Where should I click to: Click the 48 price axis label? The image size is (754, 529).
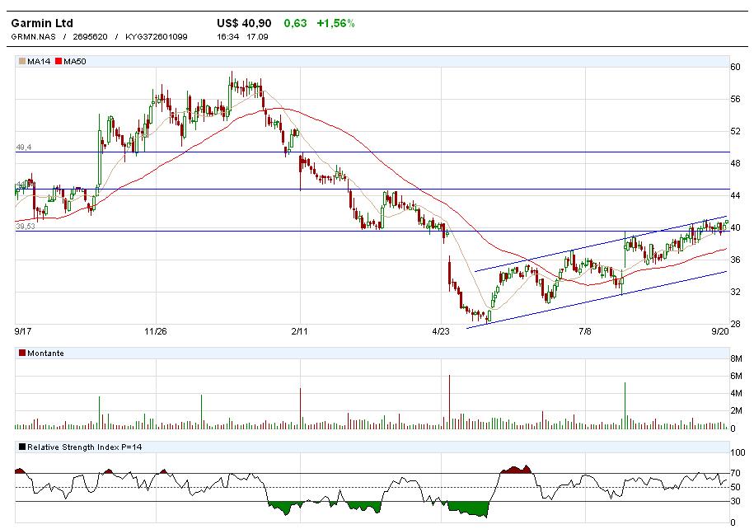pyautogui.click(x=735, y=163)
